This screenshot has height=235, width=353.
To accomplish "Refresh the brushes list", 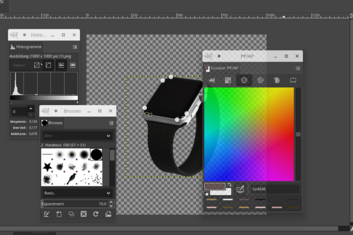I will point(96,214).
